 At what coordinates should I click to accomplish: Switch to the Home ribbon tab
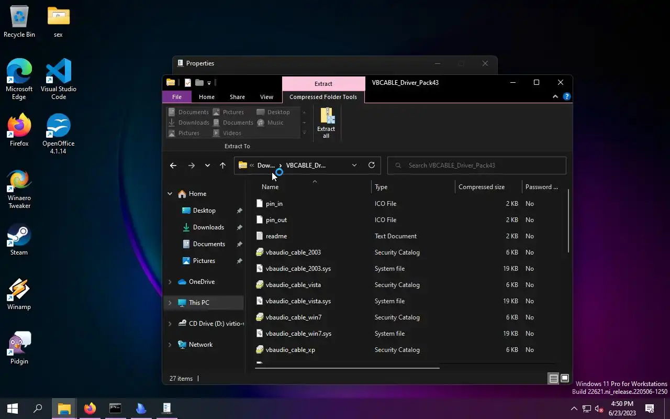point(207,97)
